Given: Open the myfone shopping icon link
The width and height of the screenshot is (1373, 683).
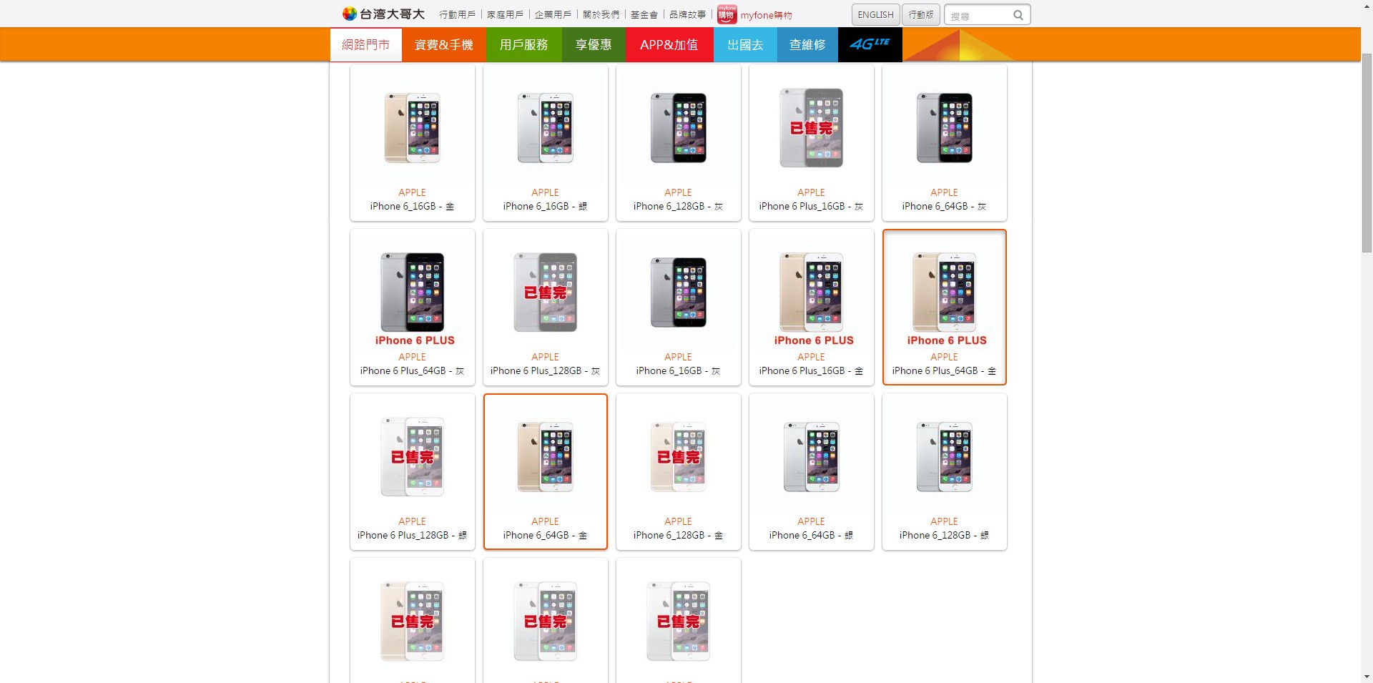Looking at the screenshot, I should pos(727,14).
